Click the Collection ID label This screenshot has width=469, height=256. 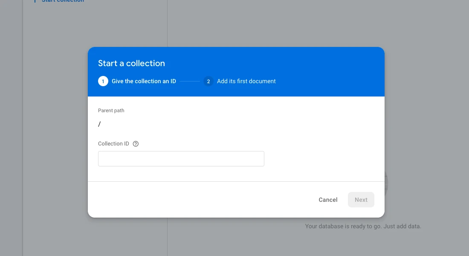point(113,144)
